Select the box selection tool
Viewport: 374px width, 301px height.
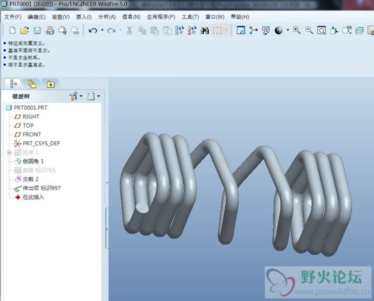(217, 31)
